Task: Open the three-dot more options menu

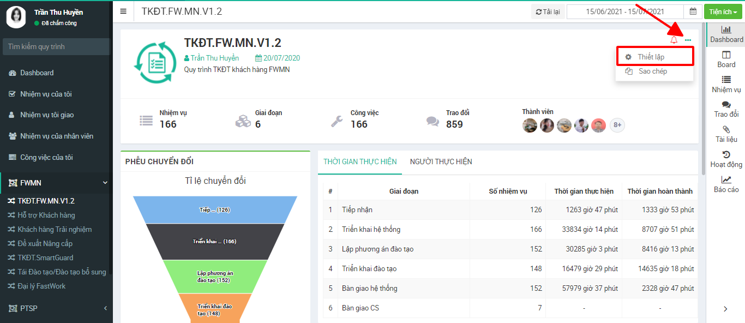Action: tap(688, 40)
